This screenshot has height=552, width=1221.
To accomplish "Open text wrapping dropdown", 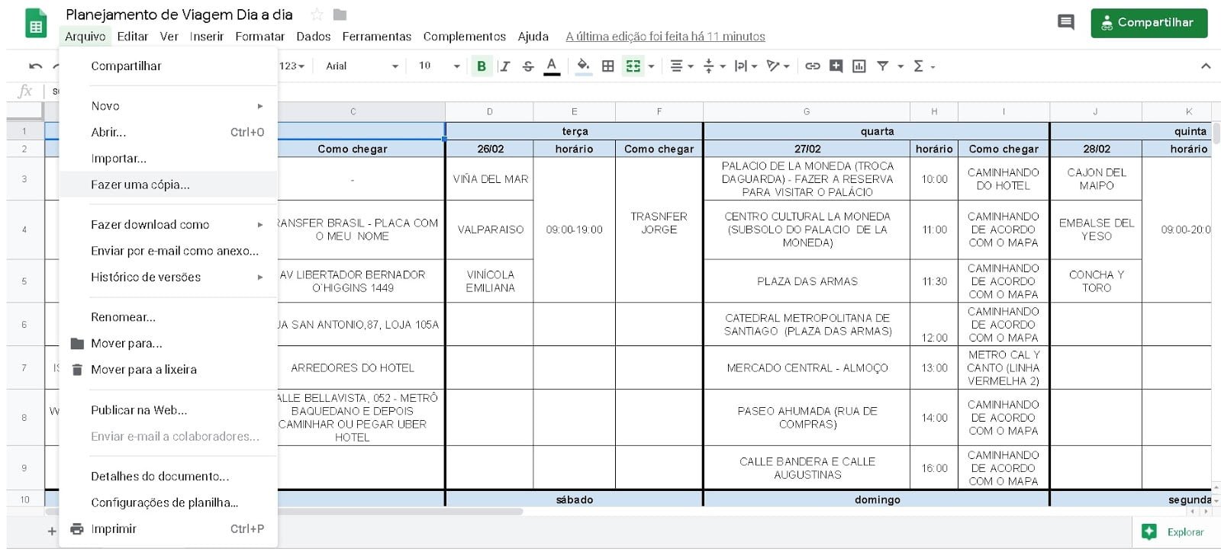I will point(745,66).
